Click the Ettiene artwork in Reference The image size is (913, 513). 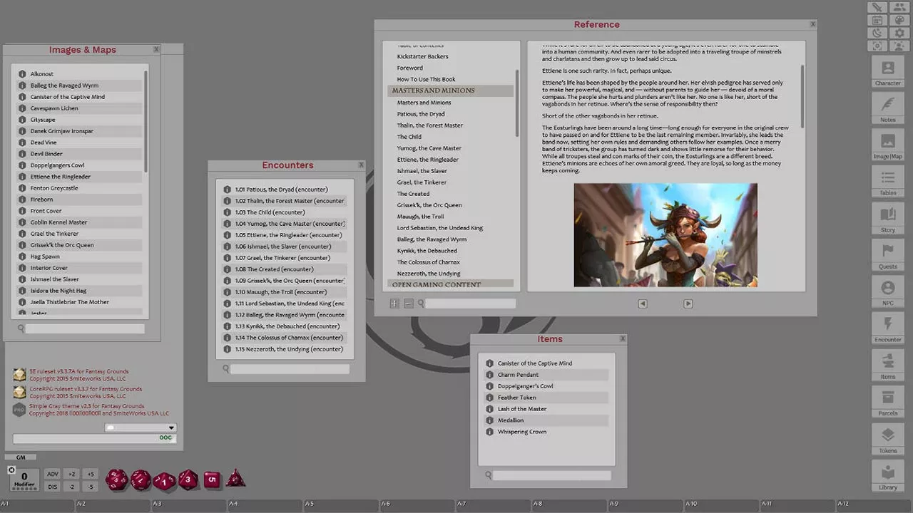tap(665, 235)
